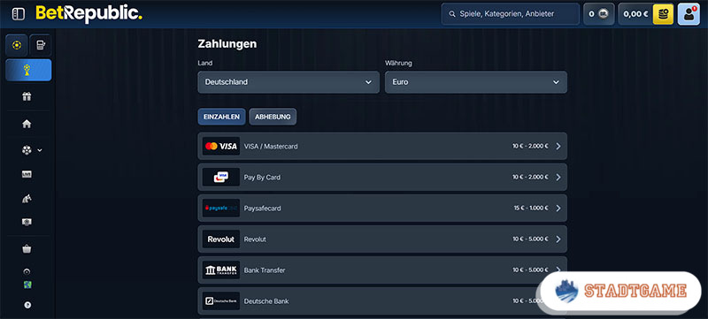This screenshot has height=319, width=708.
Task: Click the 10 € - 5.000 € Revolut limit
Action: [x=530, y=239]
